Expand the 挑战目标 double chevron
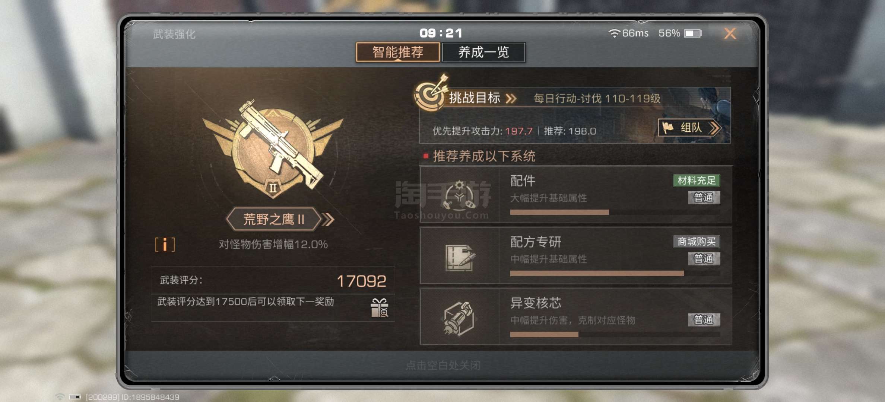 click(511, 98)
